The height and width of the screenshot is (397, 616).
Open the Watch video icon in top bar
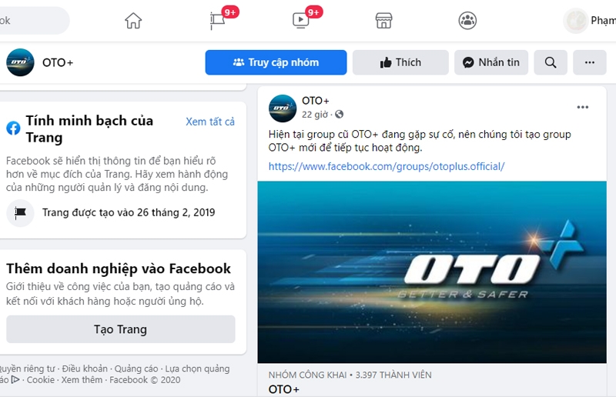(301, 21)
